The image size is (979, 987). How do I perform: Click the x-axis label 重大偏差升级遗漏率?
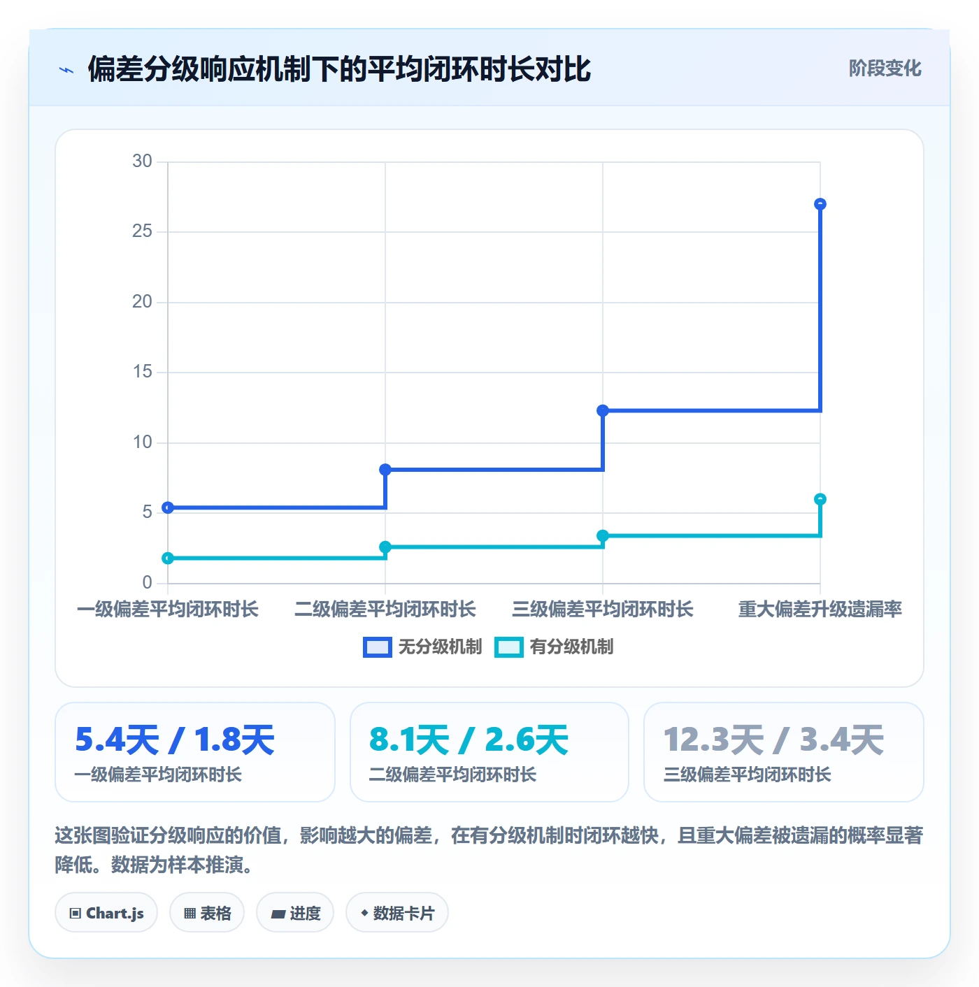pyautogui.click(x=820, y=610)
